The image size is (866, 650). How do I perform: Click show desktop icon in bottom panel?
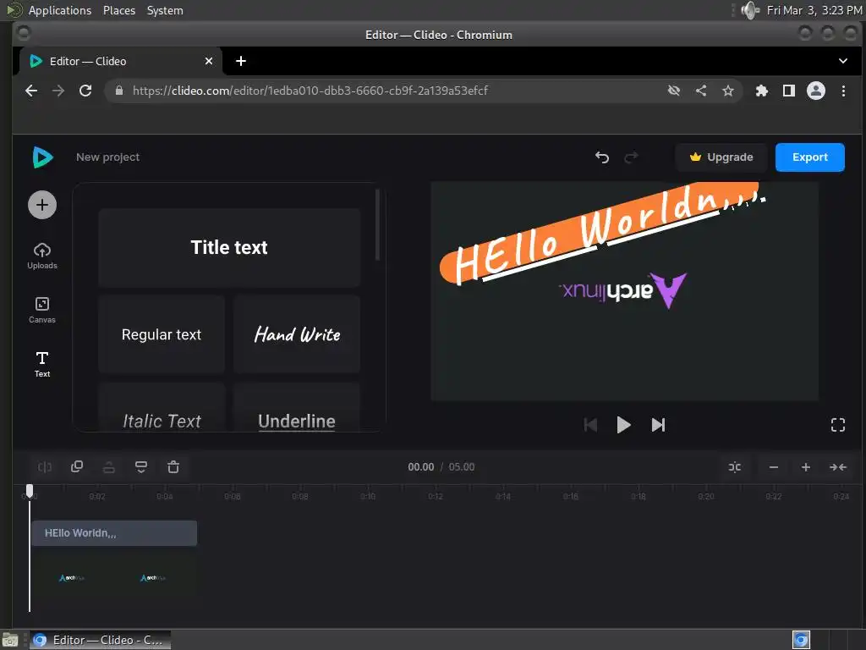coord(10,640)
